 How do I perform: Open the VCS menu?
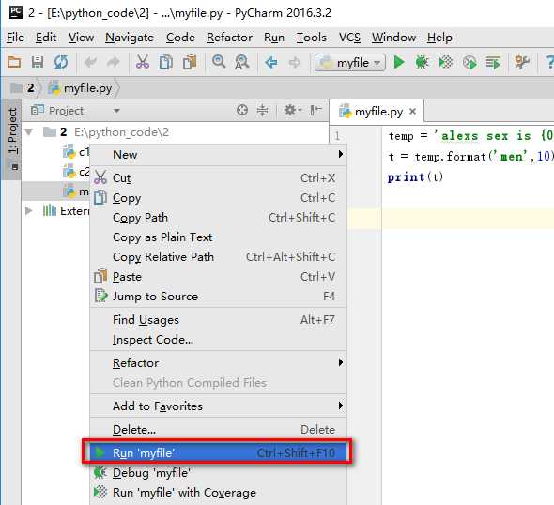[x=349, y=38]
